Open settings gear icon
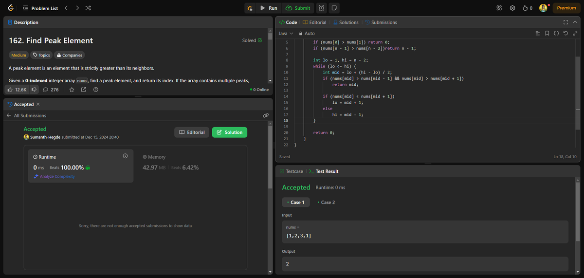The image size is (584, 278). coord(512,8)
